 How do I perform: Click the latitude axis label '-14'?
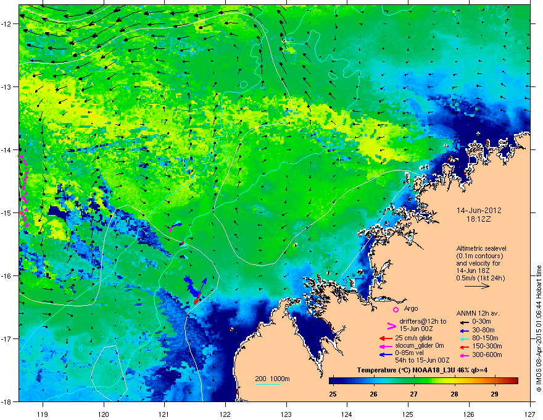point(6,149)
